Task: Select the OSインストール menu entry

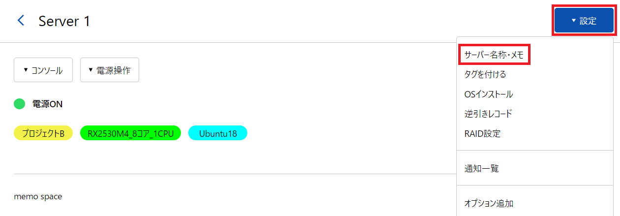Action: coord(488,94)
